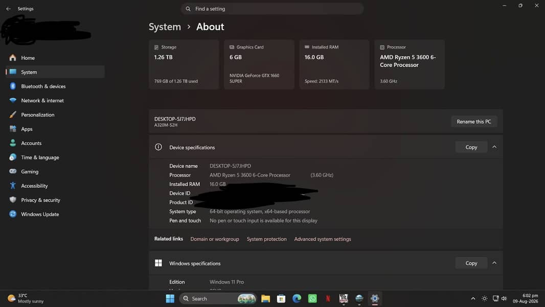Click the device name value DESKTOP-5J7JHPD
Image resolution: width=545 pixels, height=307 pixels.
pos(230,166)
